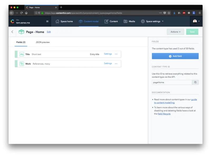Switch to the JSON preview tab
The image size is (211, 156).
[43, 42]
